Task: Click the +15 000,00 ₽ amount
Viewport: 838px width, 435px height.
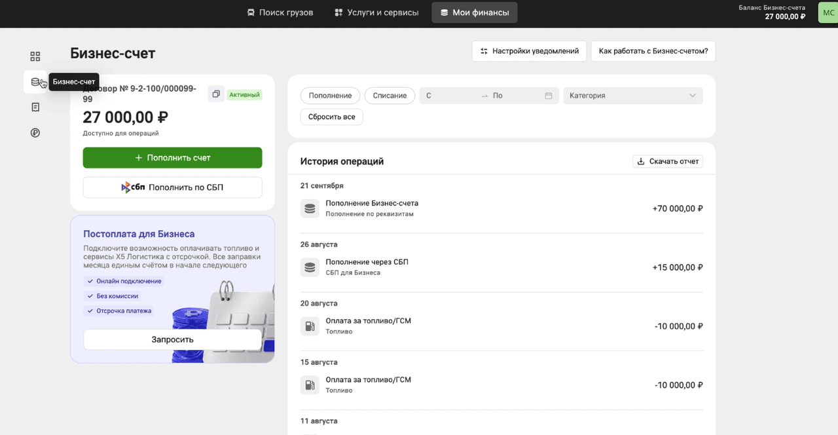Action: [678, 268]
